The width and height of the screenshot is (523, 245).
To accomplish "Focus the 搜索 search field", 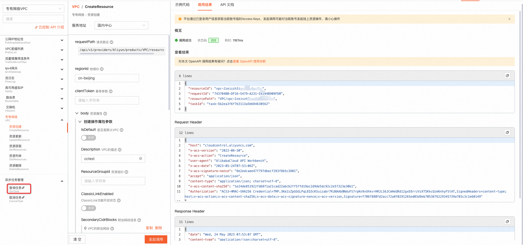I will tap(33, 19).
